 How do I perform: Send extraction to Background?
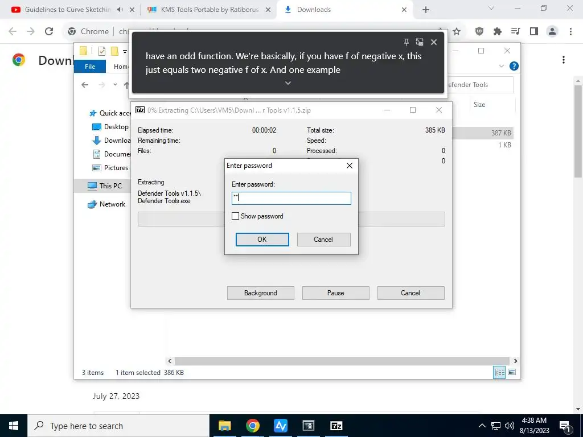[x=261, y=293]
